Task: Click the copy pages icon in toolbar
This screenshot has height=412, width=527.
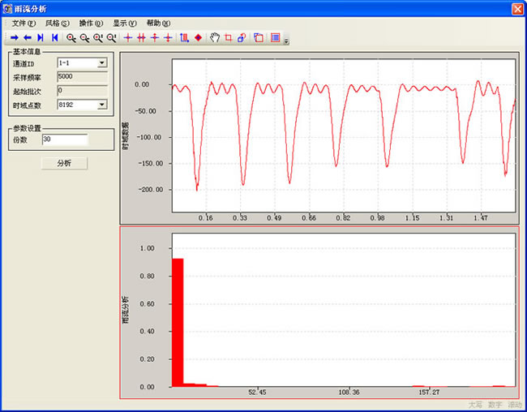Action: tap(259, 37)
